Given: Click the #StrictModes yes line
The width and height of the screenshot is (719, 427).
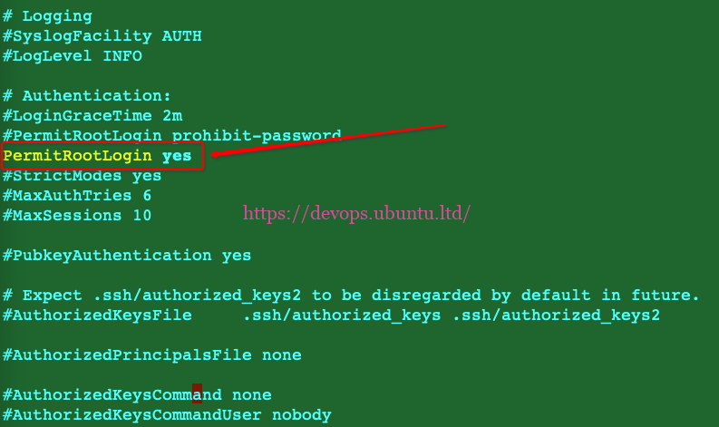Looking at the screenshot, I should pyautogui.click(x=83, y=176).
